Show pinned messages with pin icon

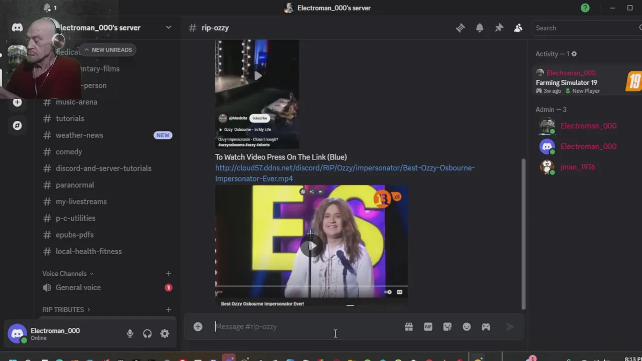point(499,28)
